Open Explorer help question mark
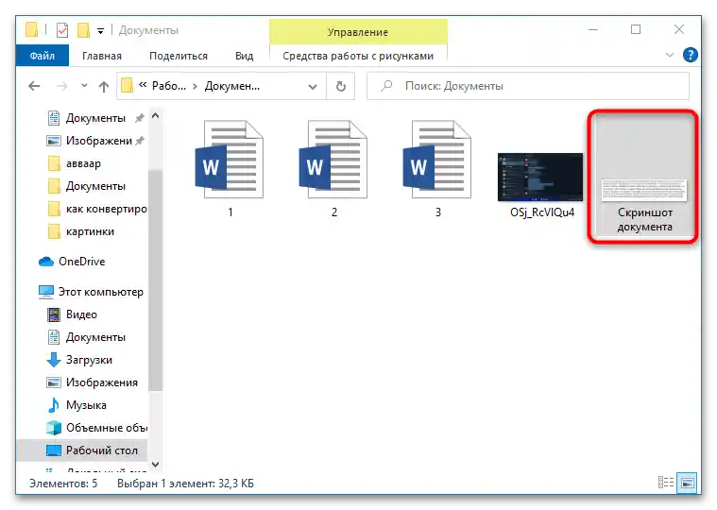 690,56
